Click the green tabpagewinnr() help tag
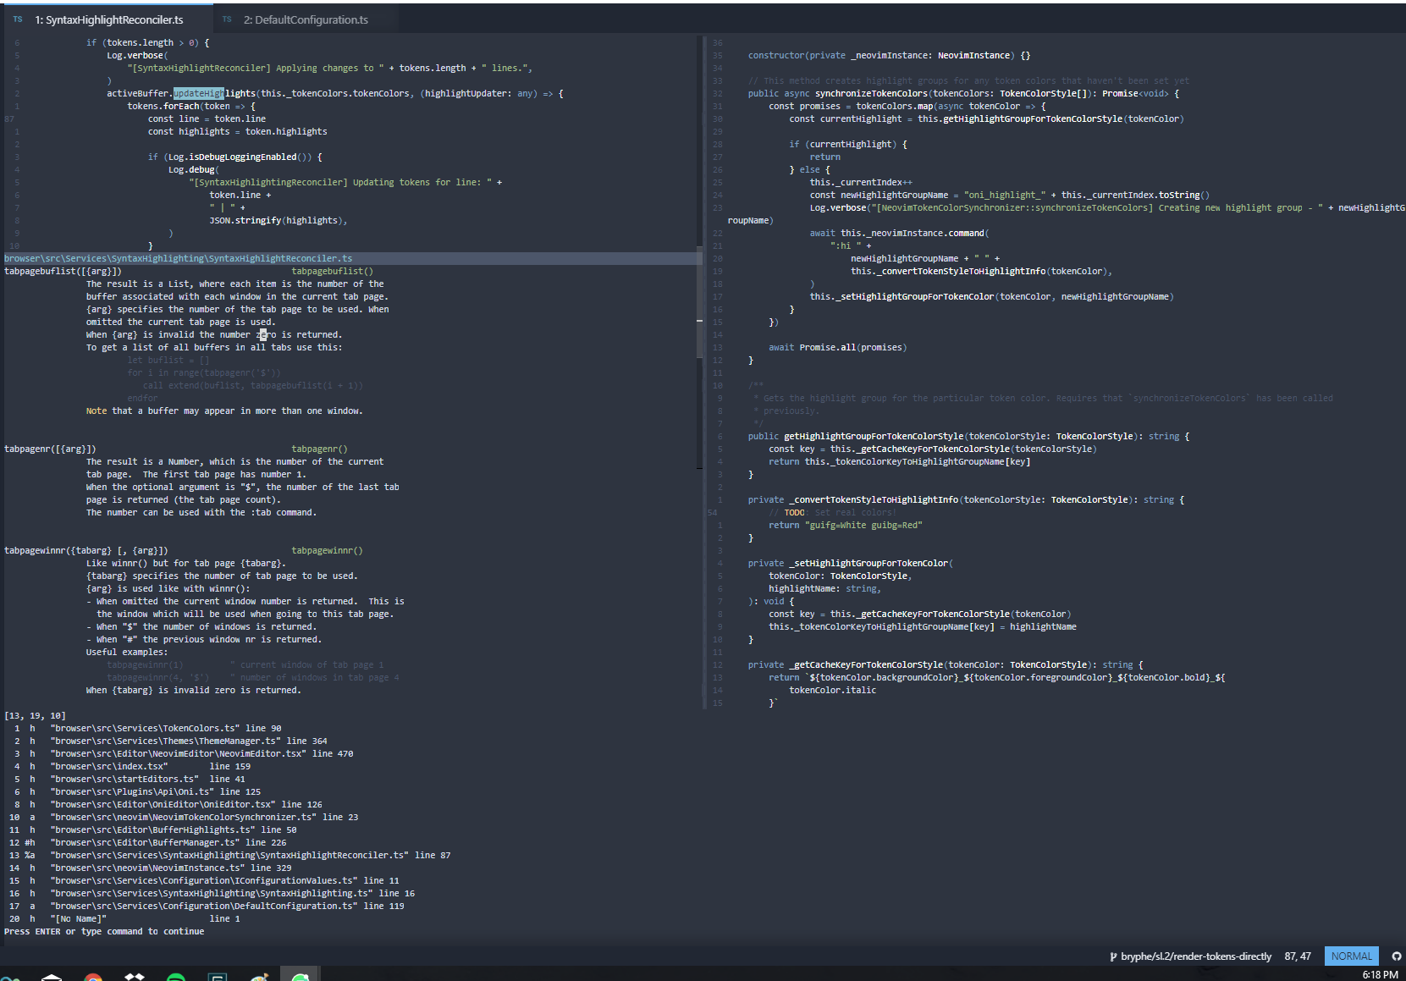This screenshot has width=1406, height=981. [x=328, y=550]
